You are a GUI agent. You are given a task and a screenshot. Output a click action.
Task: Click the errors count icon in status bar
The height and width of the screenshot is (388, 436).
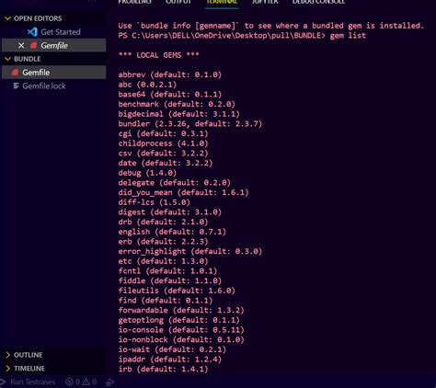[x=70, y=382]
